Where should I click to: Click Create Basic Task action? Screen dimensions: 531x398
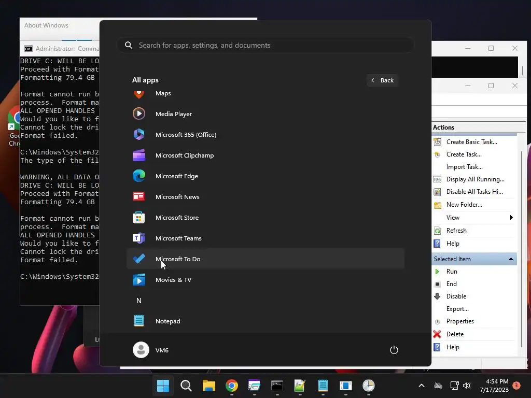[471, 142]
